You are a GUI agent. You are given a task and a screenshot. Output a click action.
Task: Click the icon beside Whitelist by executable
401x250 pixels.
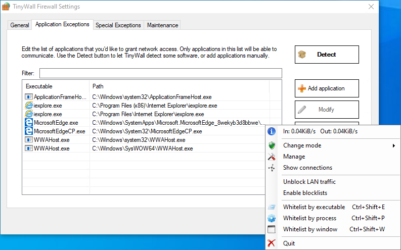click(x=272, y=207)
